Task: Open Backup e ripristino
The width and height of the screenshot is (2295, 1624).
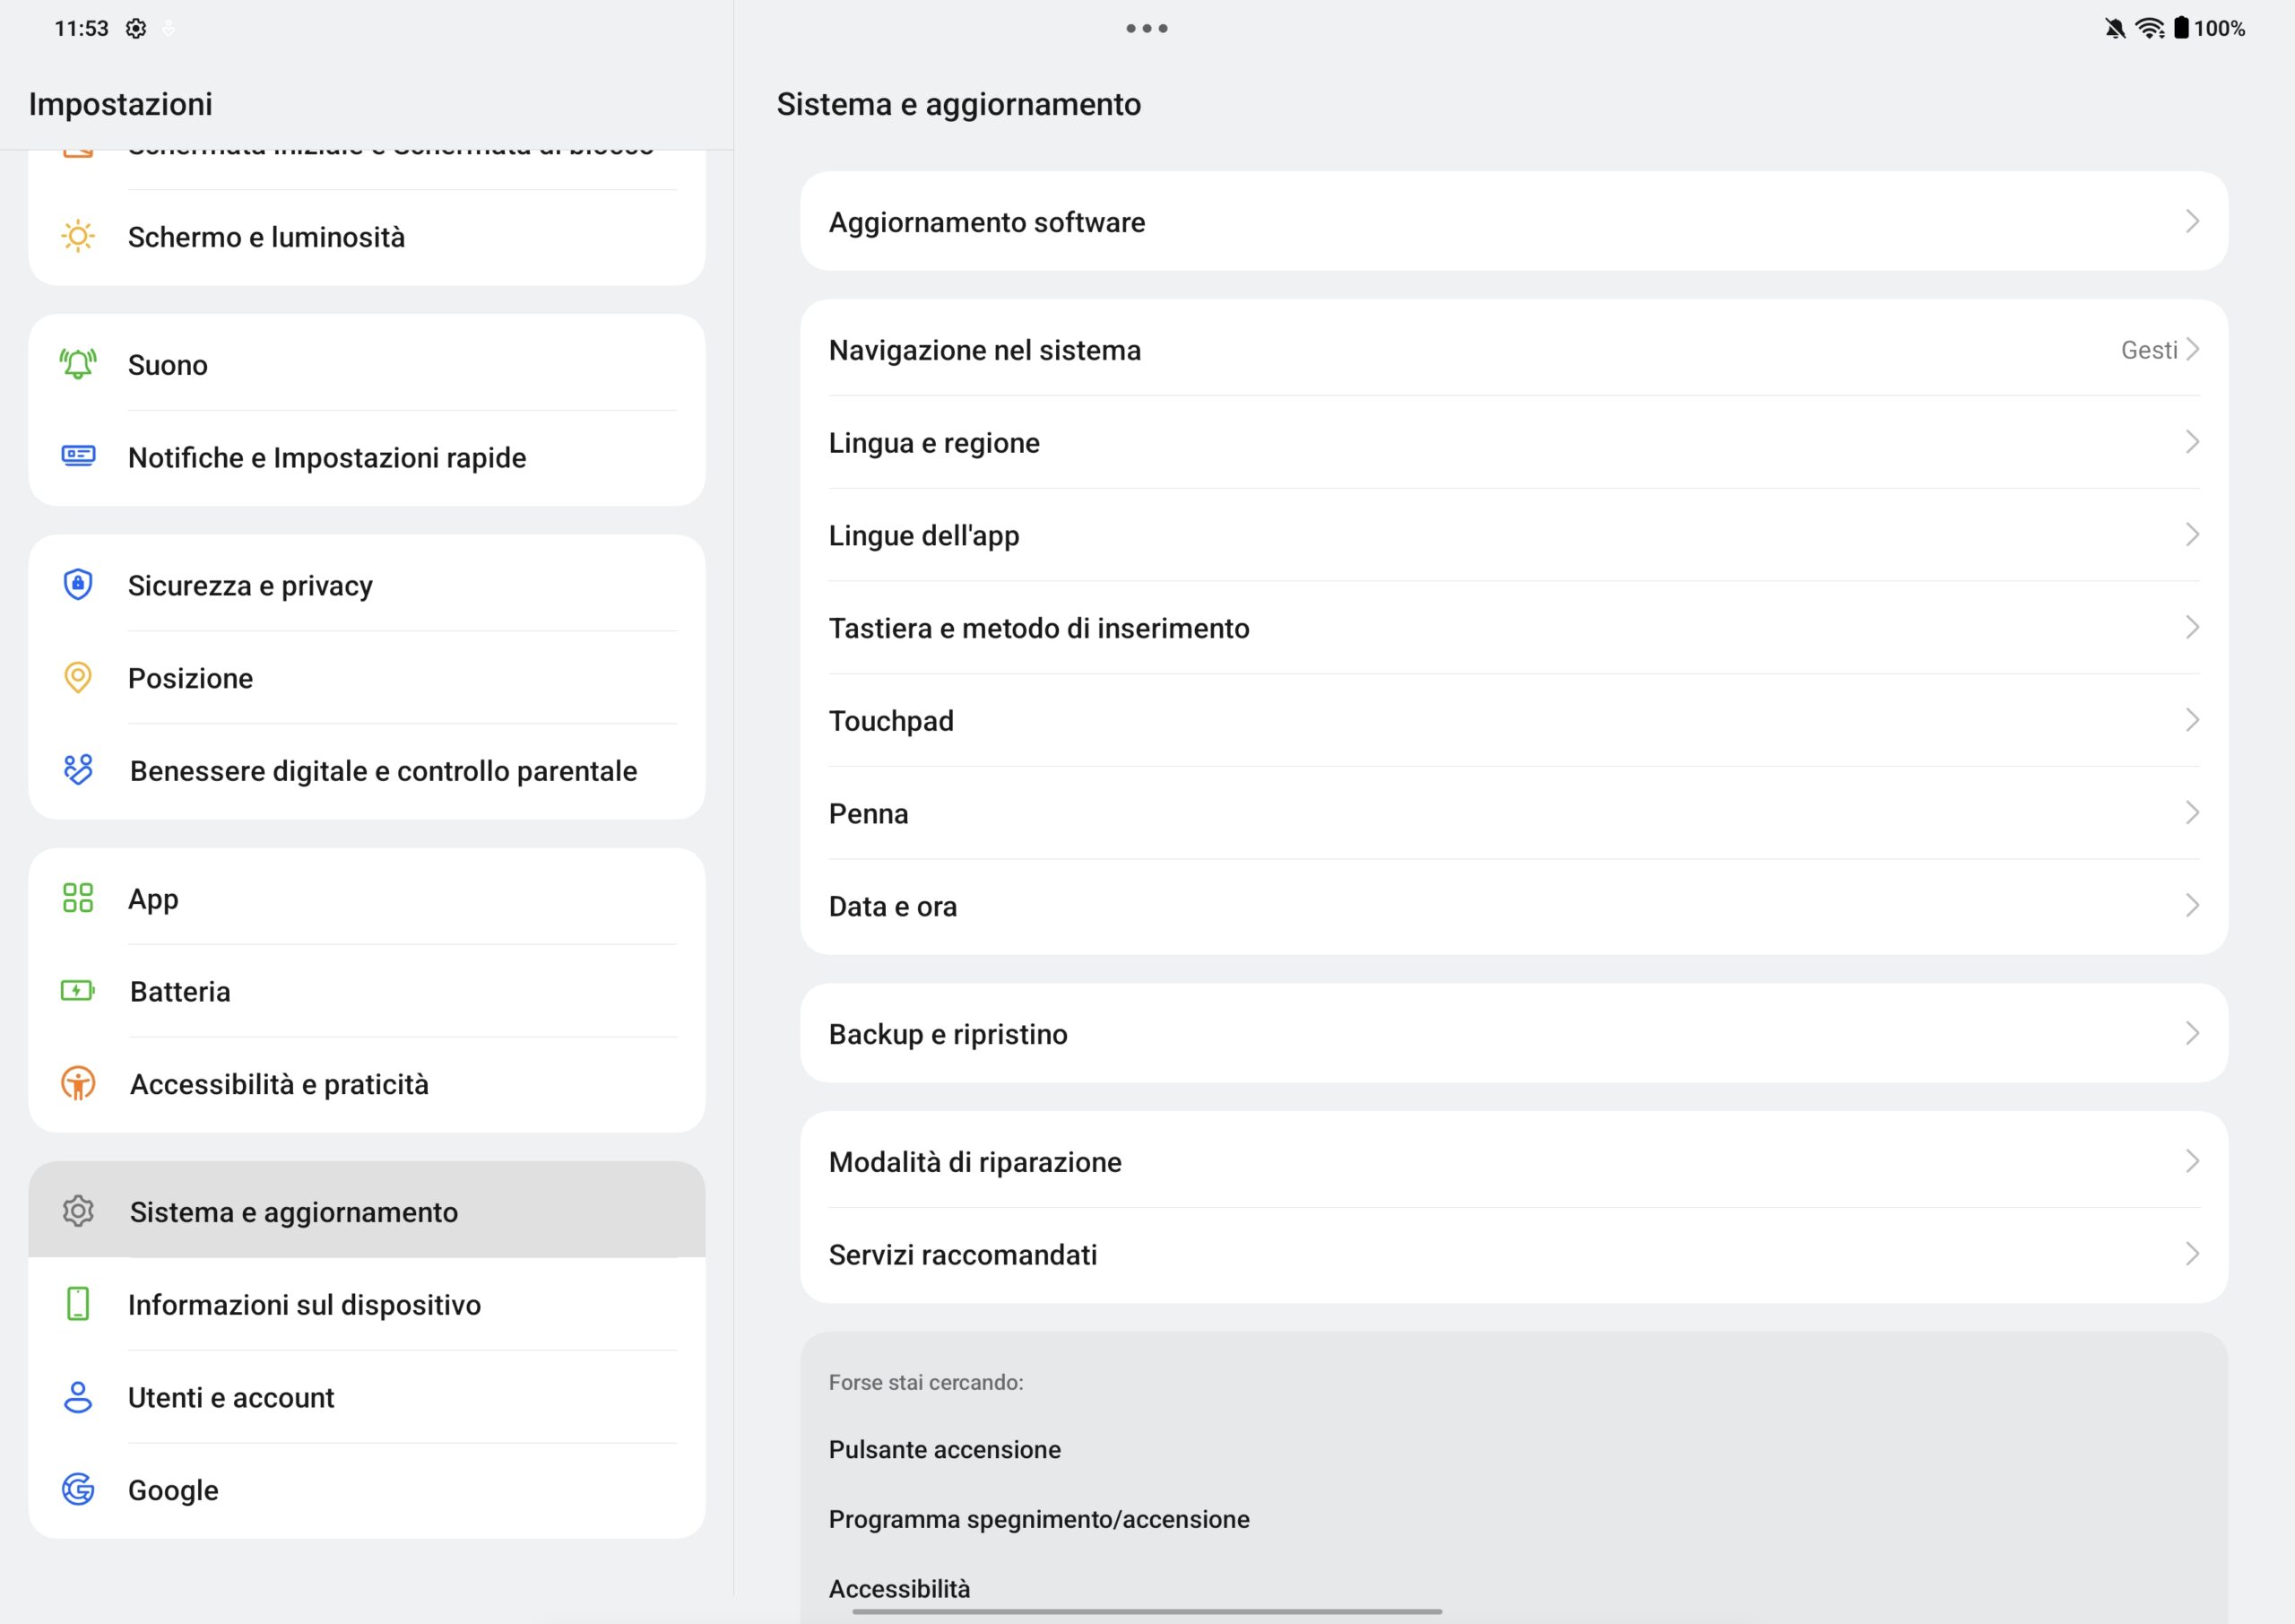Action: [1513, 1033]
